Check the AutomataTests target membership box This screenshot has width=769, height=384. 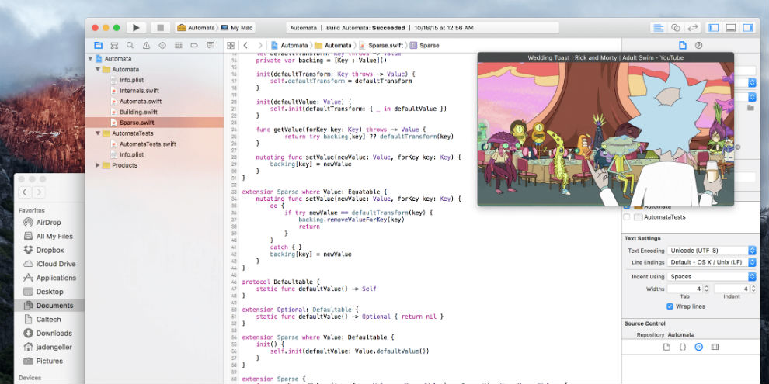tap(627, 217)
